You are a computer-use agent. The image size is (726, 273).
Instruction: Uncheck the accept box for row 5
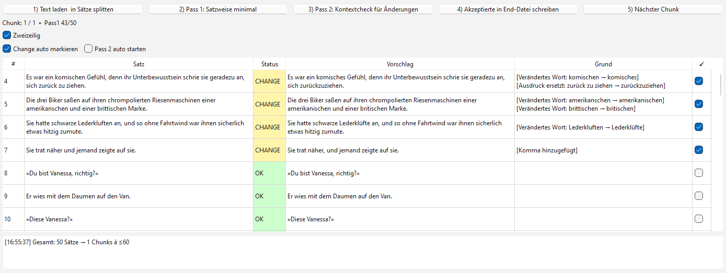tap(699, 104)
